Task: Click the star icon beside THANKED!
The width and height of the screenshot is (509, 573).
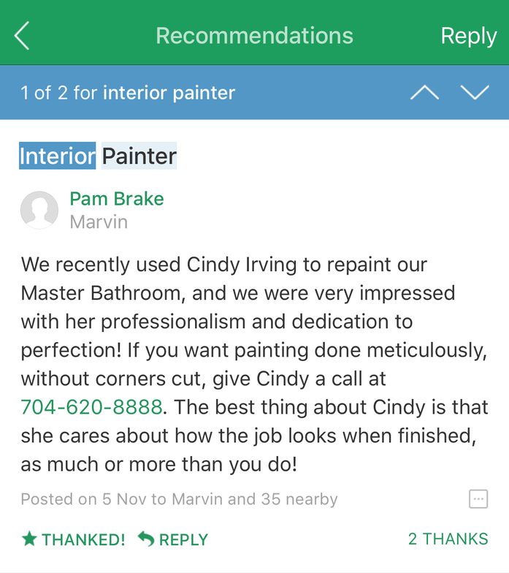Action: (x=29, y=539)
